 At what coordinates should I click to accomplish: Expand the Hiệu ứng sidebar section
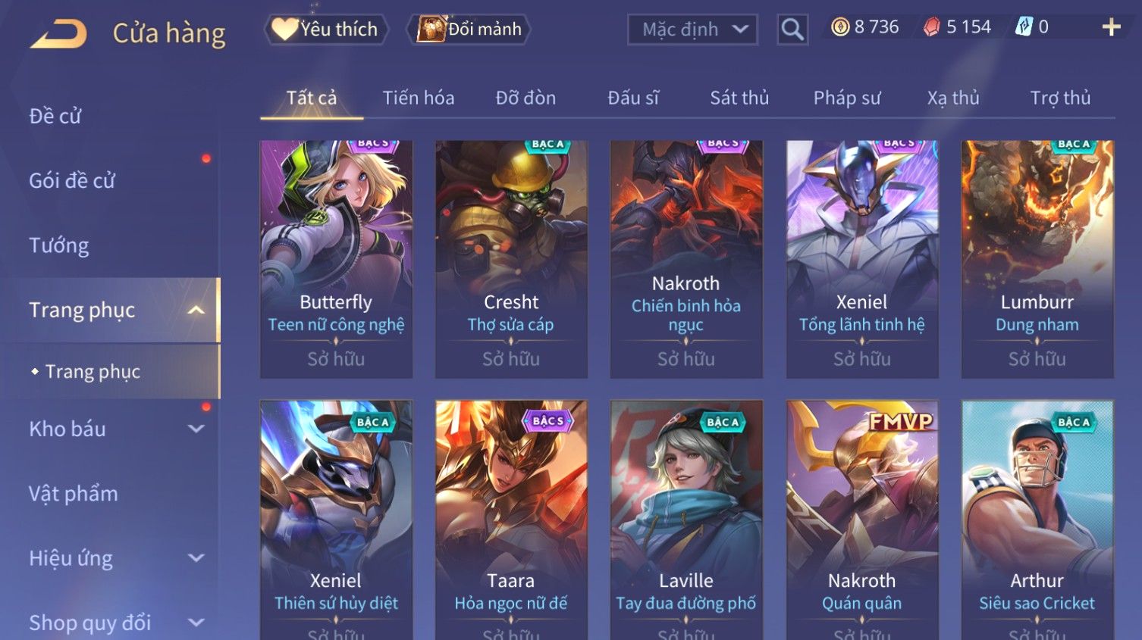196,558
